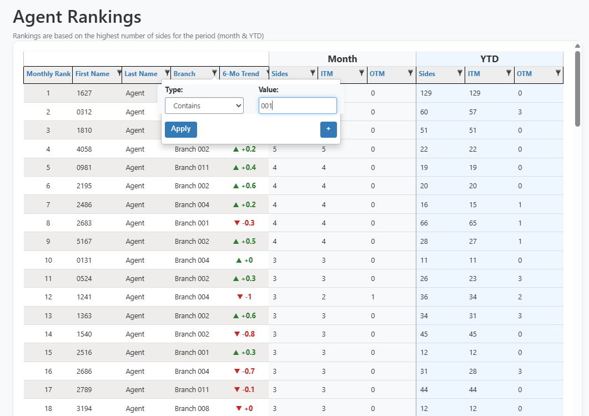The height and width of the screenshot is (416, 589).
Task: Select first name cell 5167
Action: coord(84,242)
